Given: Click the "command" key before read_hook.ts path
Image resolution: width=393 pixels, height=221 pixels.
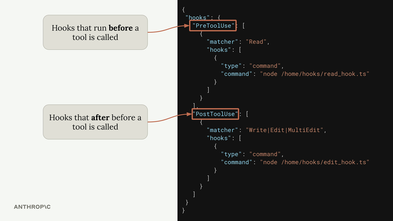Looking at the screenshot, I should click(x=236, y=74).
